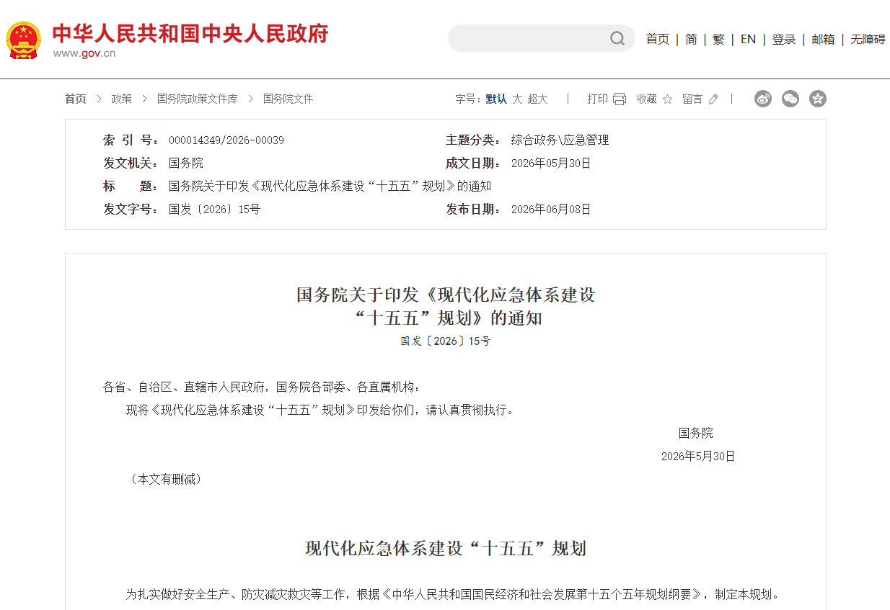The width and height of the screenshot is (890, 610).
Task: Open 国务院文件 breadcrumb link
Action: (288, 99)
